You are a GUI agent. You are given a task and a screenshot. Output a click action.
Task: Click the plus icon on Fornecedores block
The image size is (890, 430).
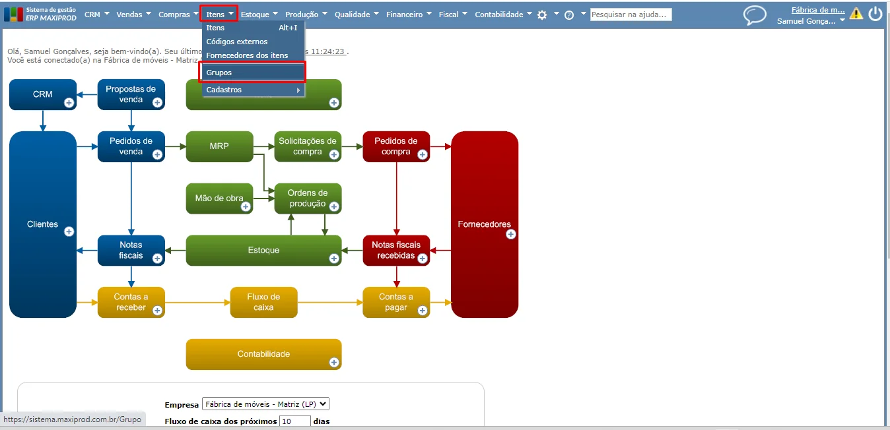tap(511, 234)
